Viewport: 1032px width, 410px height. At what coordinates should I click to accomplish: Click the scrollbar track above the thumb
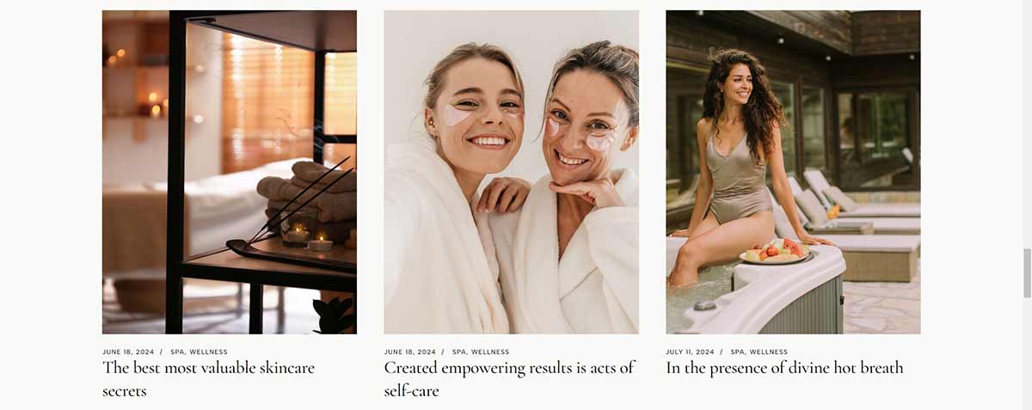click(1027, 125)
